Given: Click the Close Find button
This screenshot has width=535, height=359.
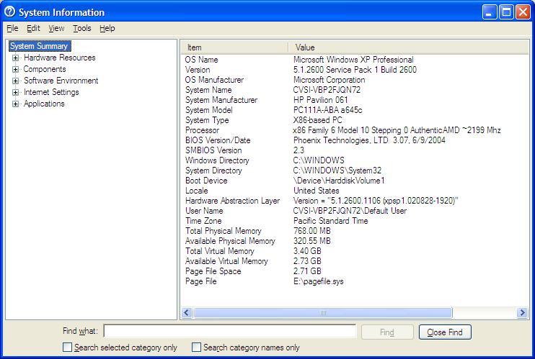Looking at the screenshot, I should pyautogui.click(x=445, y=332).
